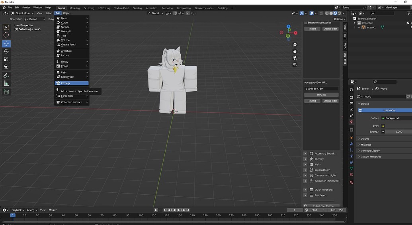
Task: Click the Preview button below accessory ID
Action: (321, 95)
